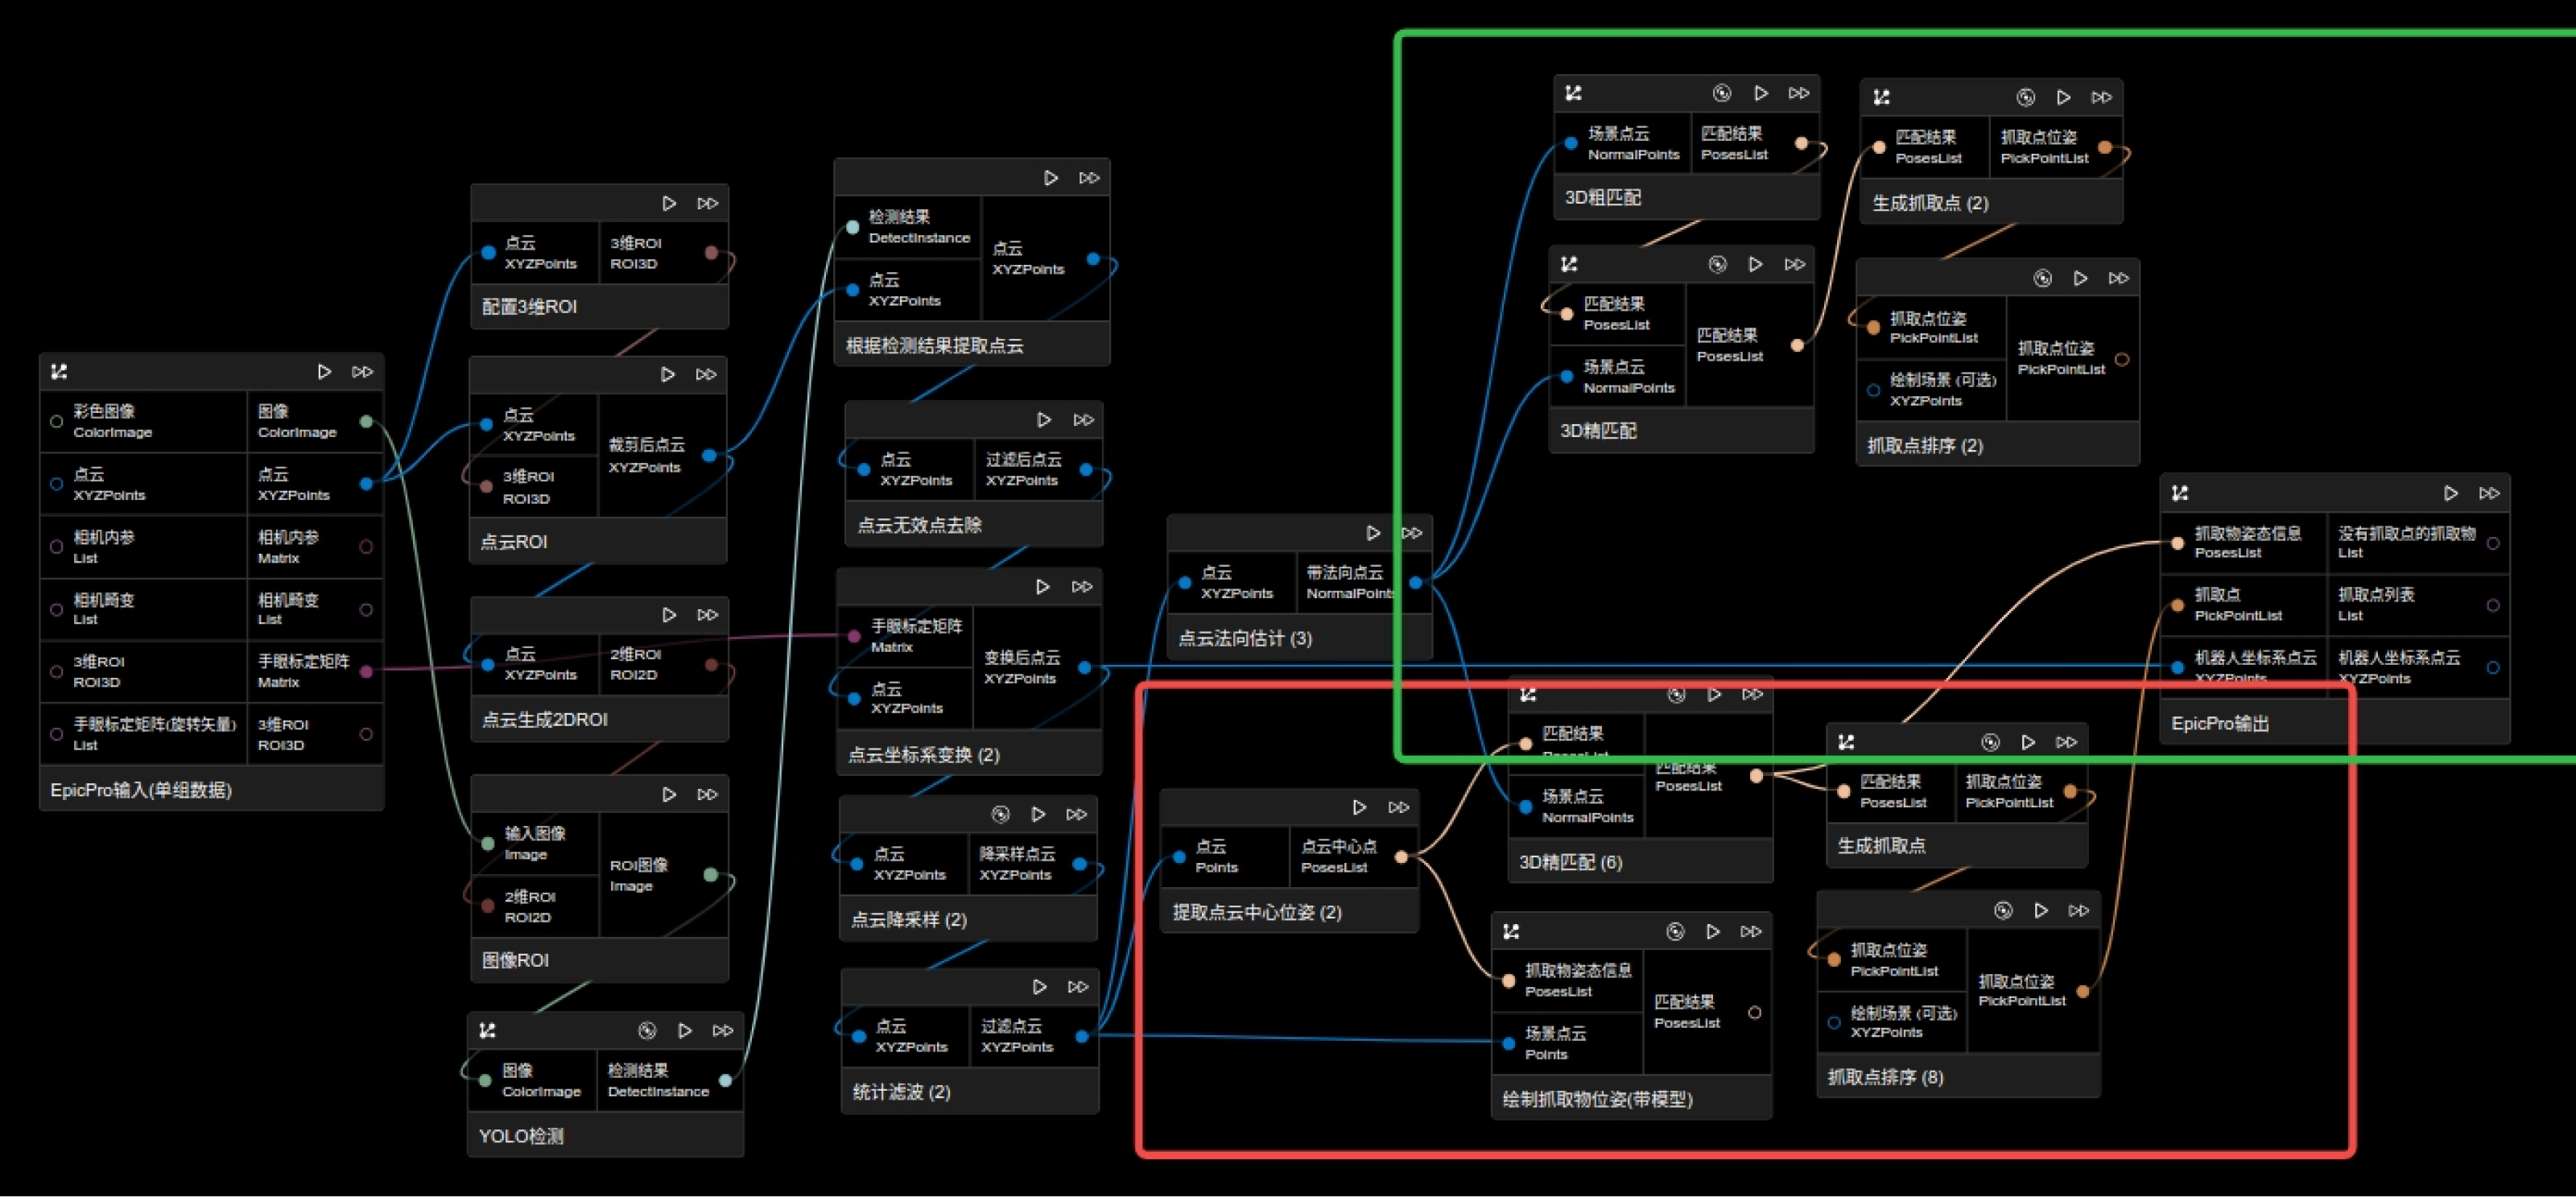Viewport: 2576px width, 1197px height.
Task: Select the 绘制抓取物位姿(带模型) node by its title
Action: (1597, 1099)
